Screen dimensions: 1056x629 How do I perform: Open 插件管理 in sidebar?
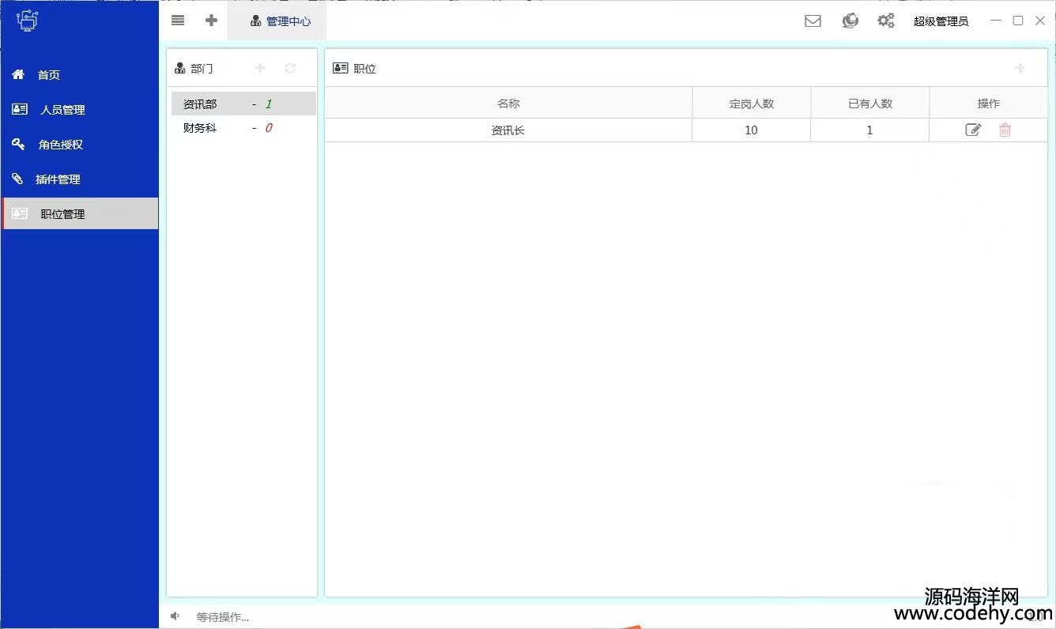[79, 179]
